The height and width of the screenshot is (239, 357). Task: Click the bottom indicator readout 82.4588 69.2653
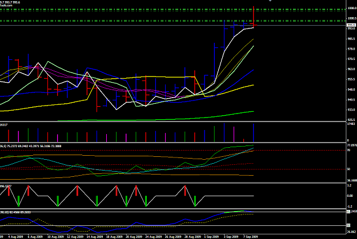[x=20, y=212]
